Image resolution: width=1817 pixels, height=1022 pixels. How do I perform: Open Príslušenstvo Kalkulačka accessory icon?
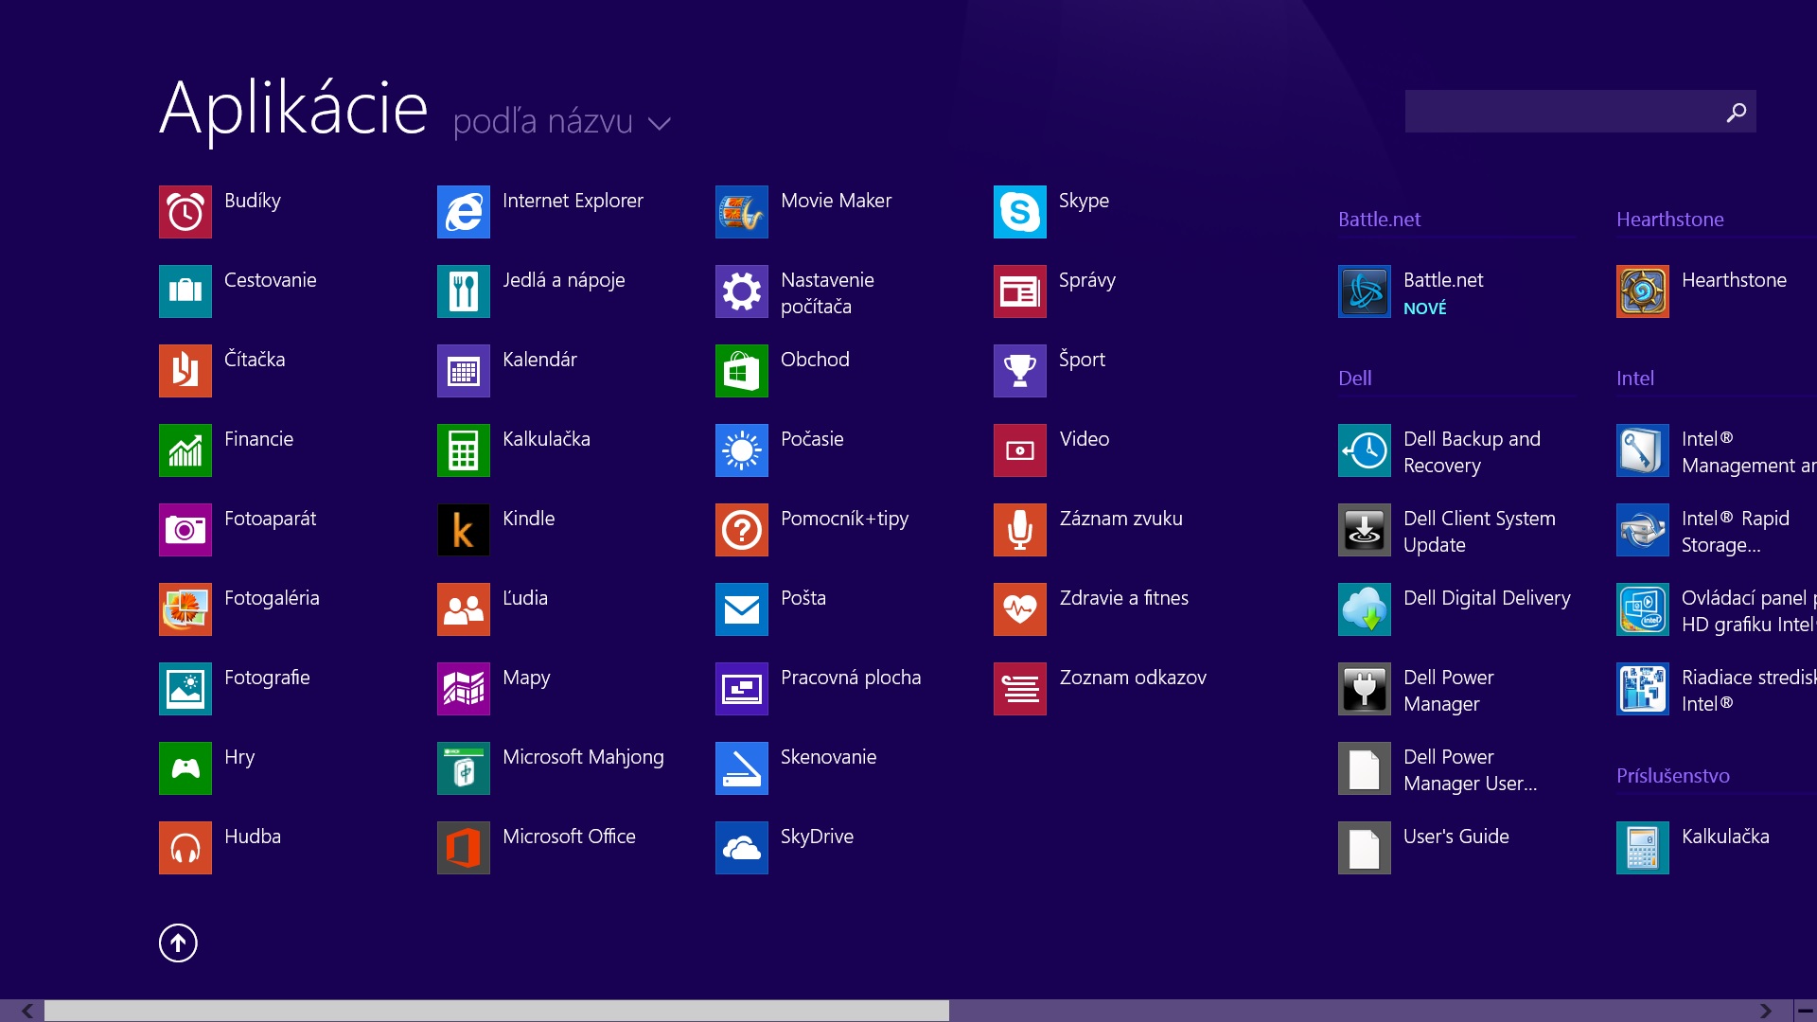pyautogui.click(x=1643, y=848)
